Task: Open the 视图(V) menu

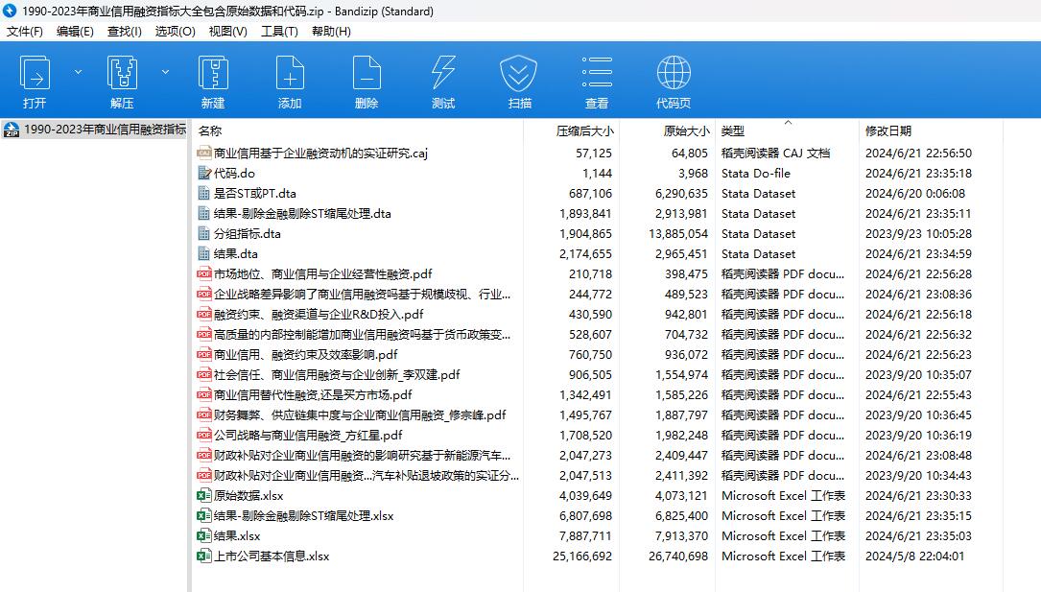Action: point(227,32)
